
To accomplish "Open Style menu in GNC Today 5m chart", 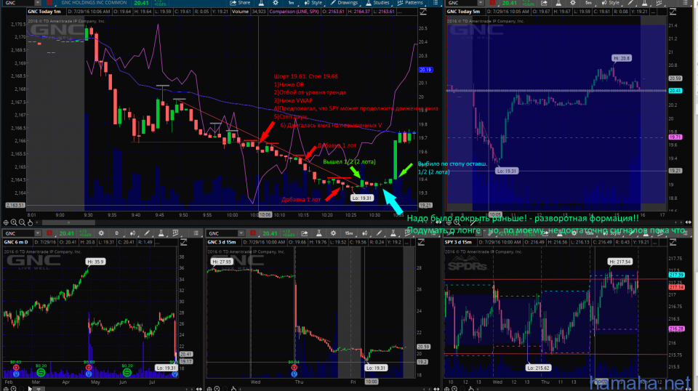I will (611, 3).
